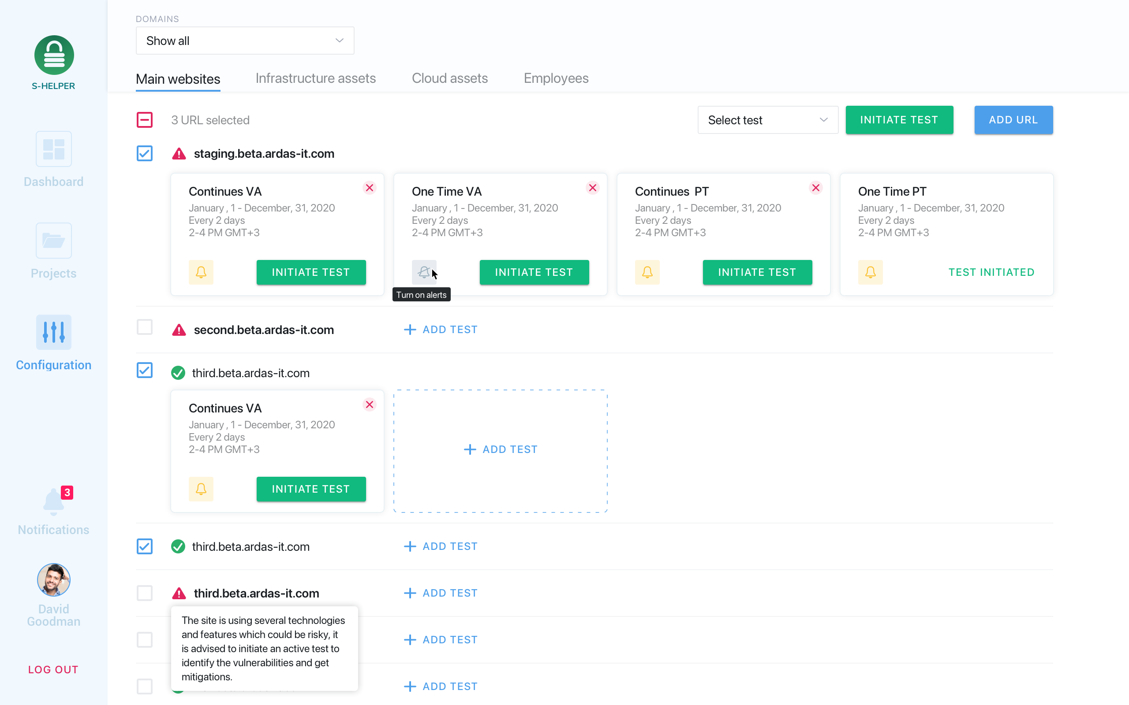Toggle checkbox for third.beta.ardas-it.com row
This screenshot has width=1129, height=705.
(x=145, y=373)
